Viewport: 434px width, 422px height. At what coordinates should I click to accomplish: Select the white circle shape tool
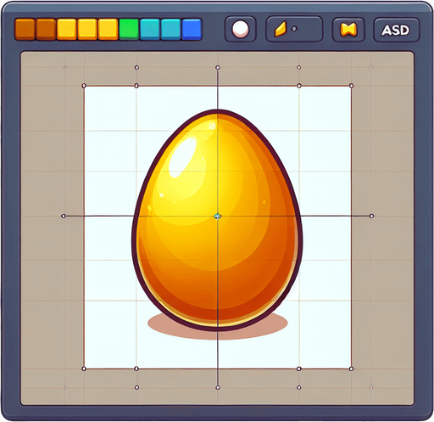pos(240,29)
